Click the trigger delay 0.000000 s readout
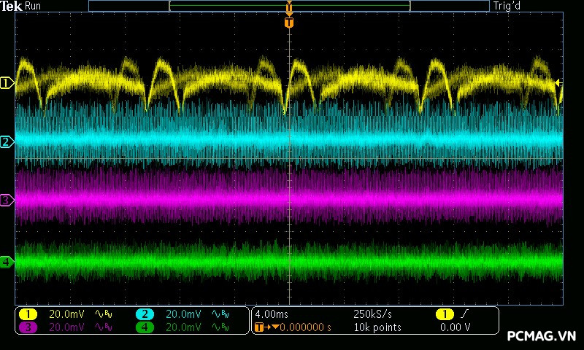The image size is (584, 350). point(299,327)
